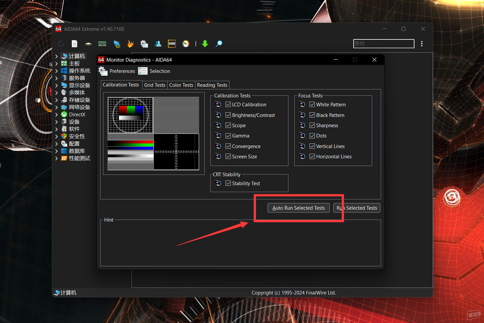Click the monitor icon beside Stability Test
This screenshot has width=484, height=323.
pos(218,183)
